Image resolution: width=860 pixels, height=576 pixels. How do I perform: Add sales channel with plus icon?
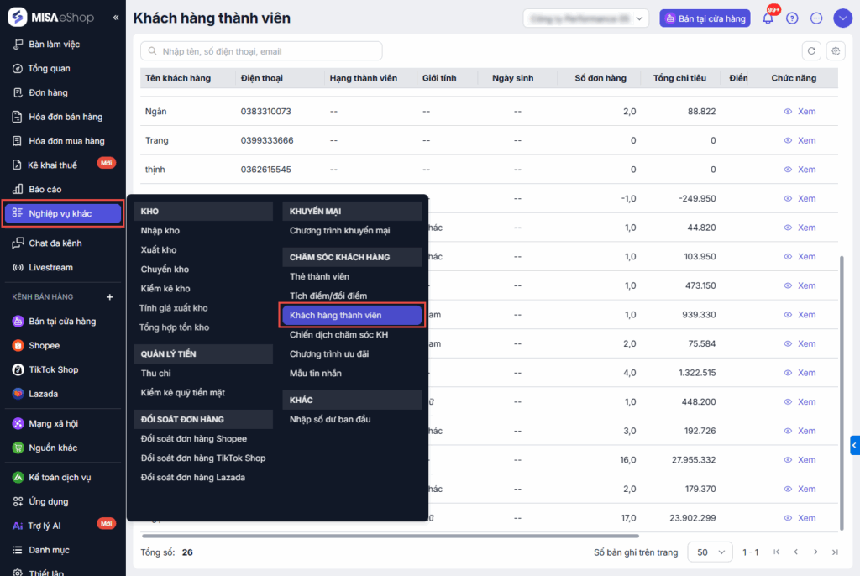pos(110,296)
